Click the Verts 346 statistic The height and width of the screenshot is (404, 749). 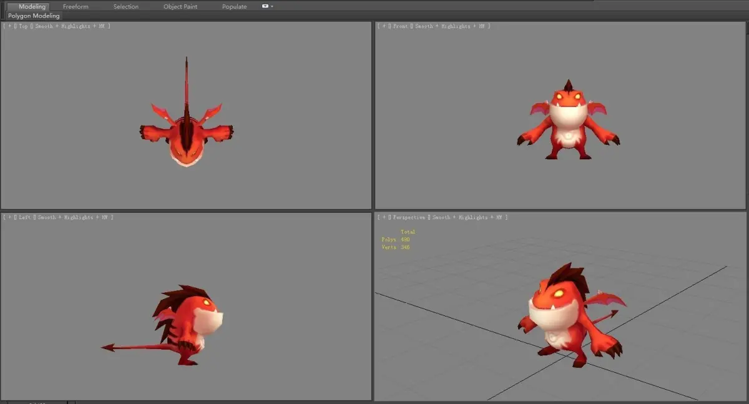[x=396, y=247]
